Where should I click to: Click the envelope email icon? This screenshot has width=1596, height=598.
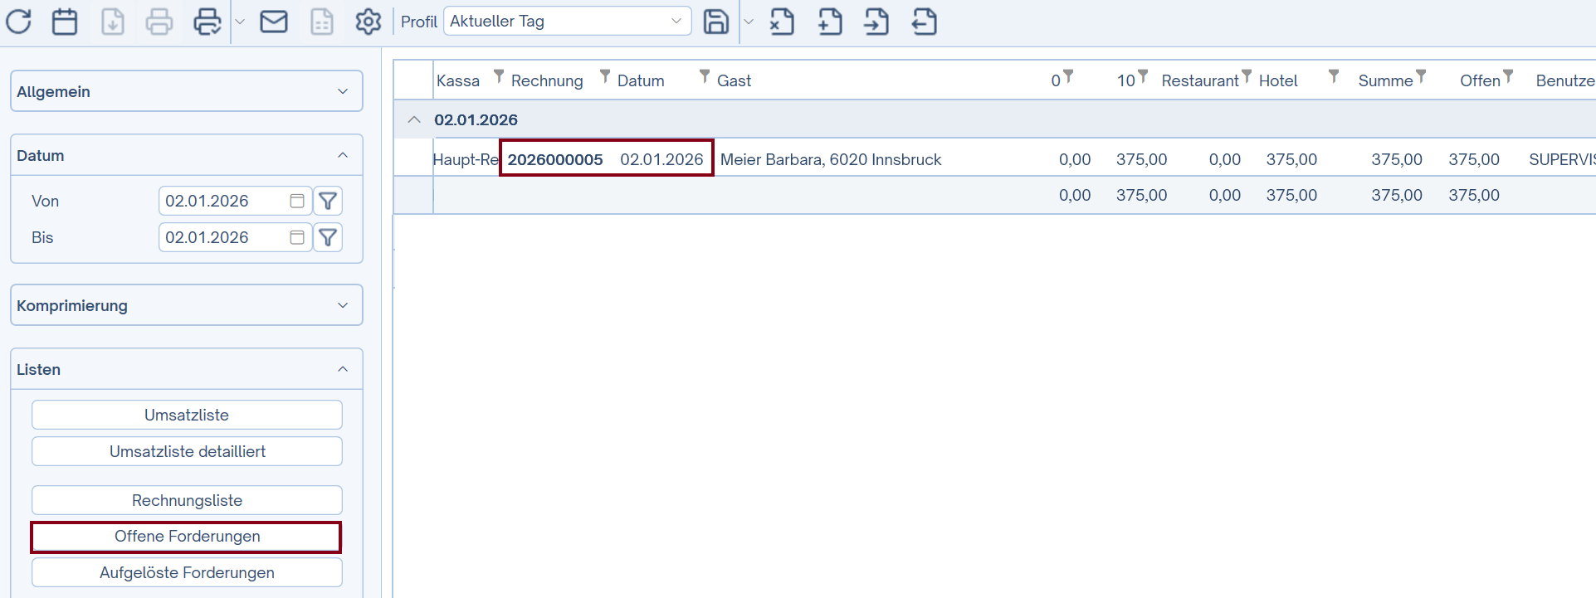coord(274,22)
